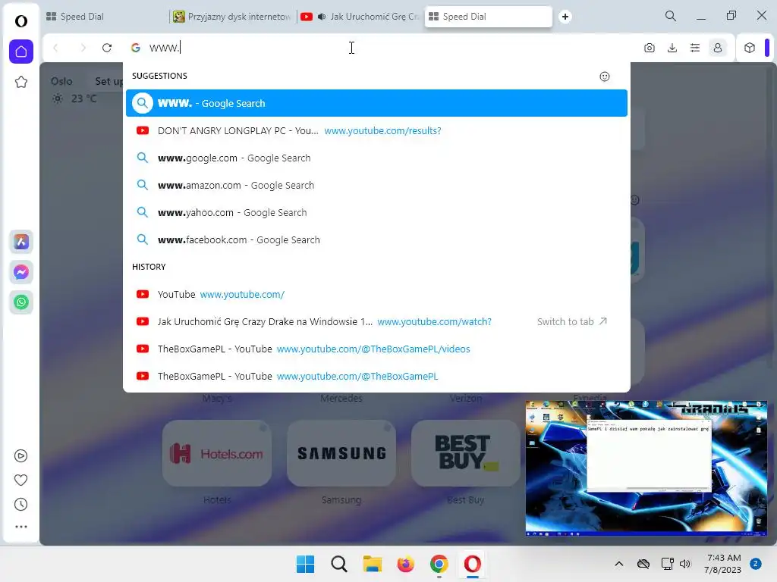Open the Best Buy speed dial tile
This screenshot has width=777, height=582.
pos(466,453)
